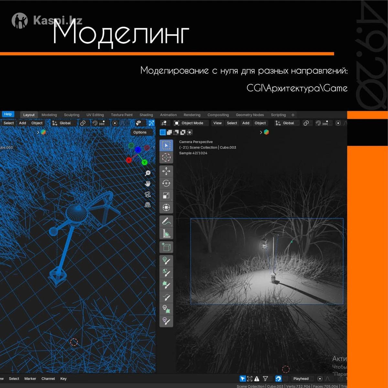
Task: Select the Add Cube tool
Action: 166,247
